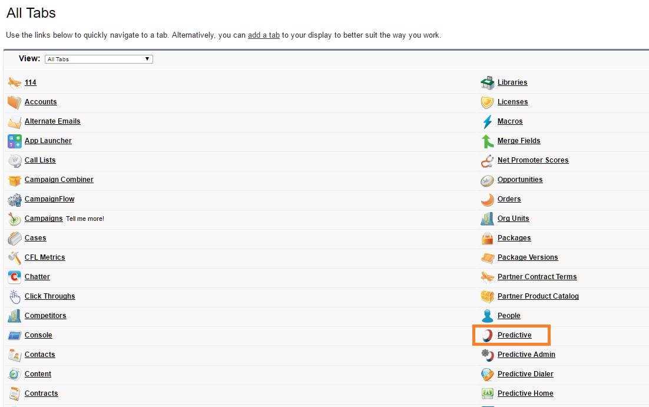Click the Campaigns target icon
Screen dimensions: 649x407
[x=15, y=219]
